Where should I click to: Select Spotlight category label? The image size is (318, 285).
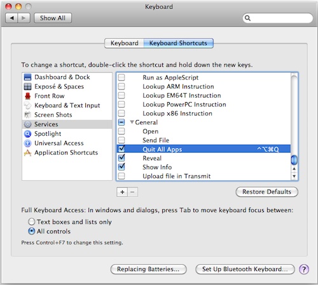48,134
